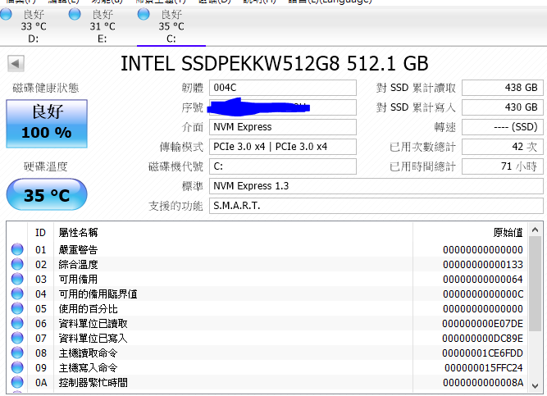Click rotation rate field ---- (SSD)

click(503, 127)
